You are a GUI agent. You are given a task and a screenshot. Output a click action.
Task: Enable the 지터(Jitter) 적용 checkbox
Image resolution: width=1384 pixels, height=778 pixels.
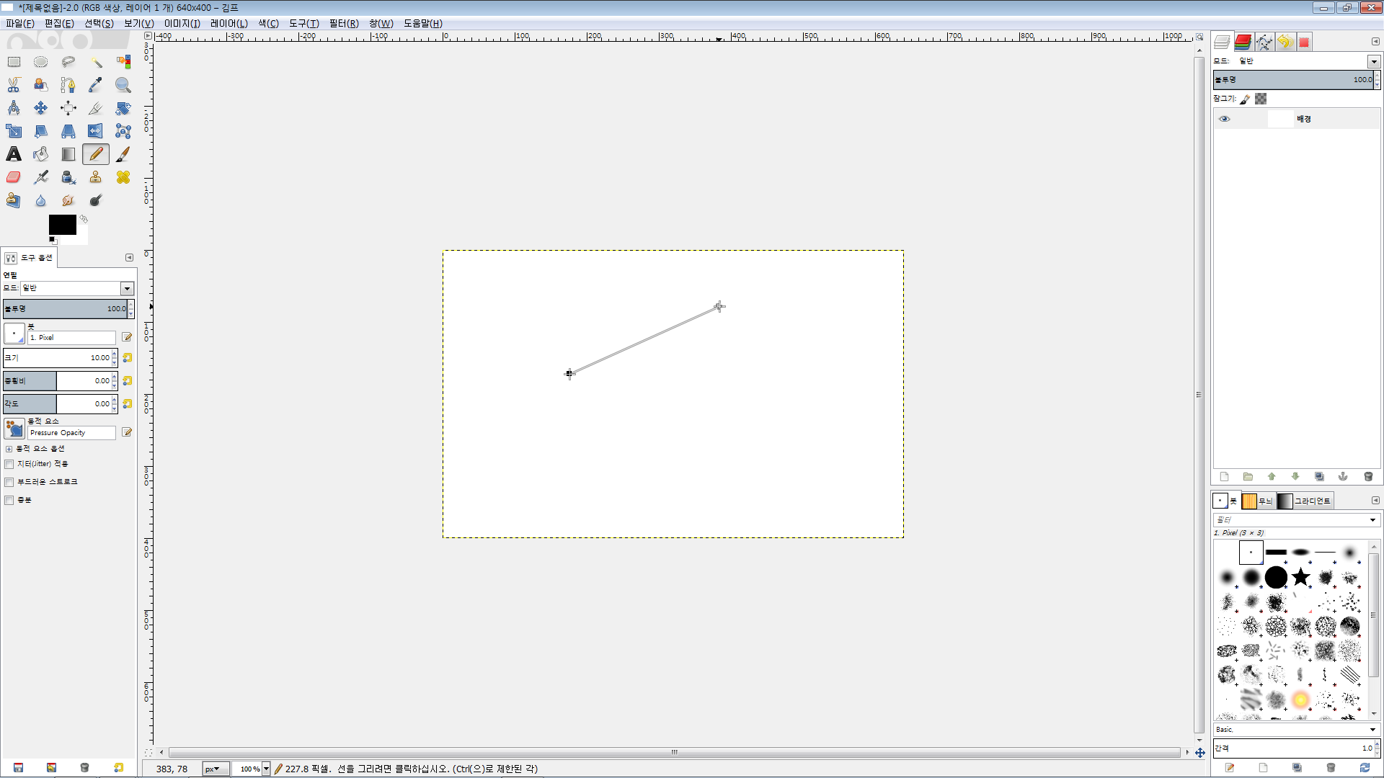pos(9,464)
